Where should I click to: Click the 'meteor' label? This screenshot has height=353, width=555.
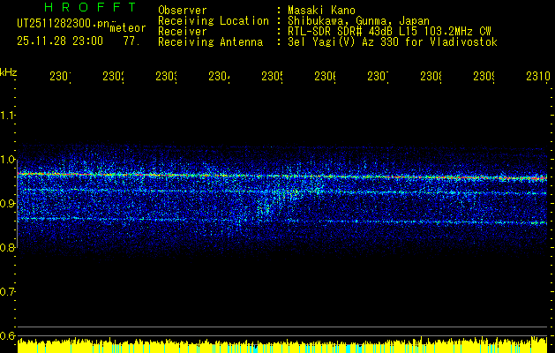click(128, 28)
